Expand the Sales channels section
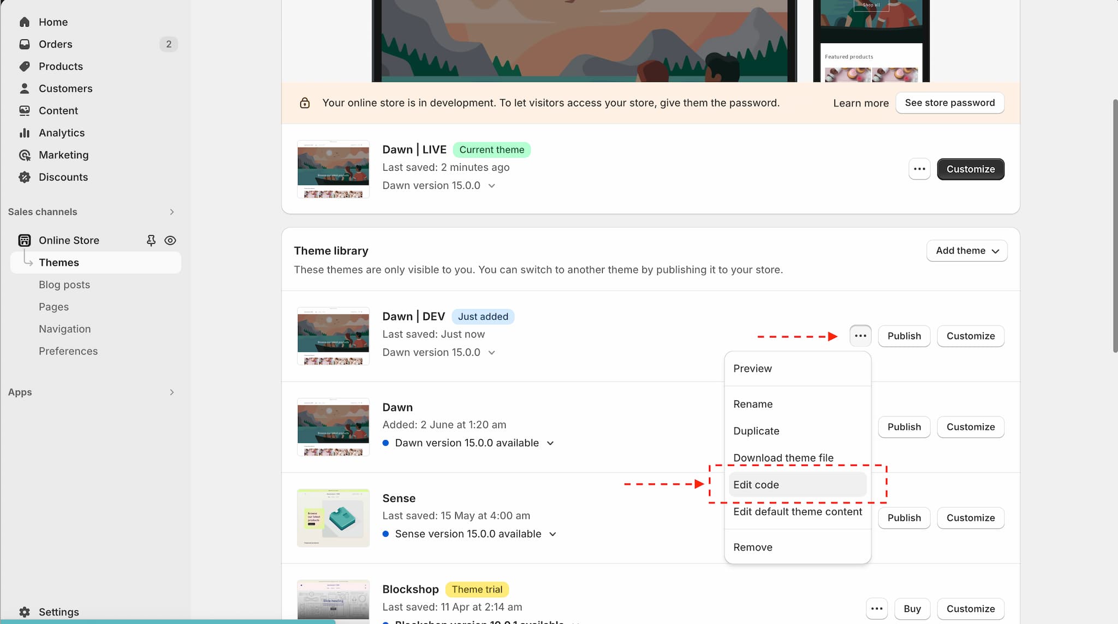 coord(172,212)
